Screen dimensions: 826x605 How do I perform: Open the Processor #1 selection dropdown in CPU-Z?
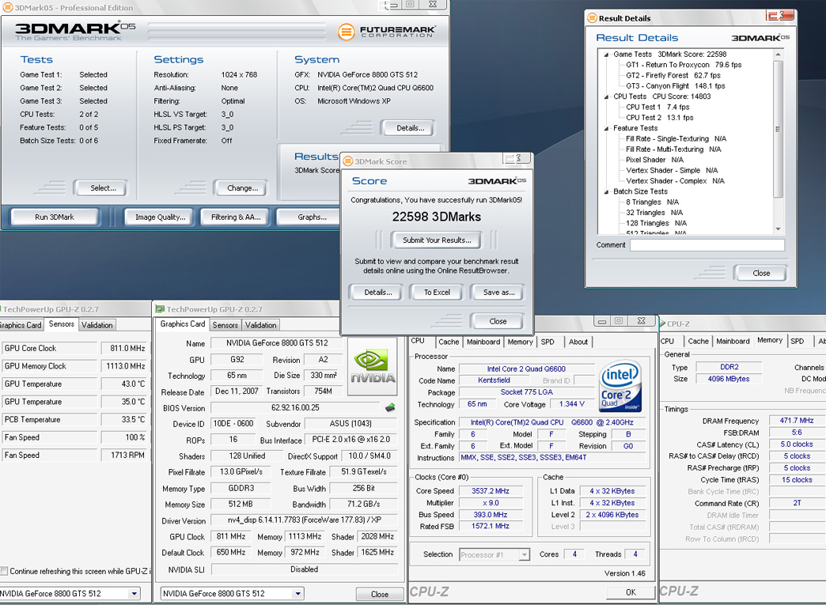click(x=524, y=554)
